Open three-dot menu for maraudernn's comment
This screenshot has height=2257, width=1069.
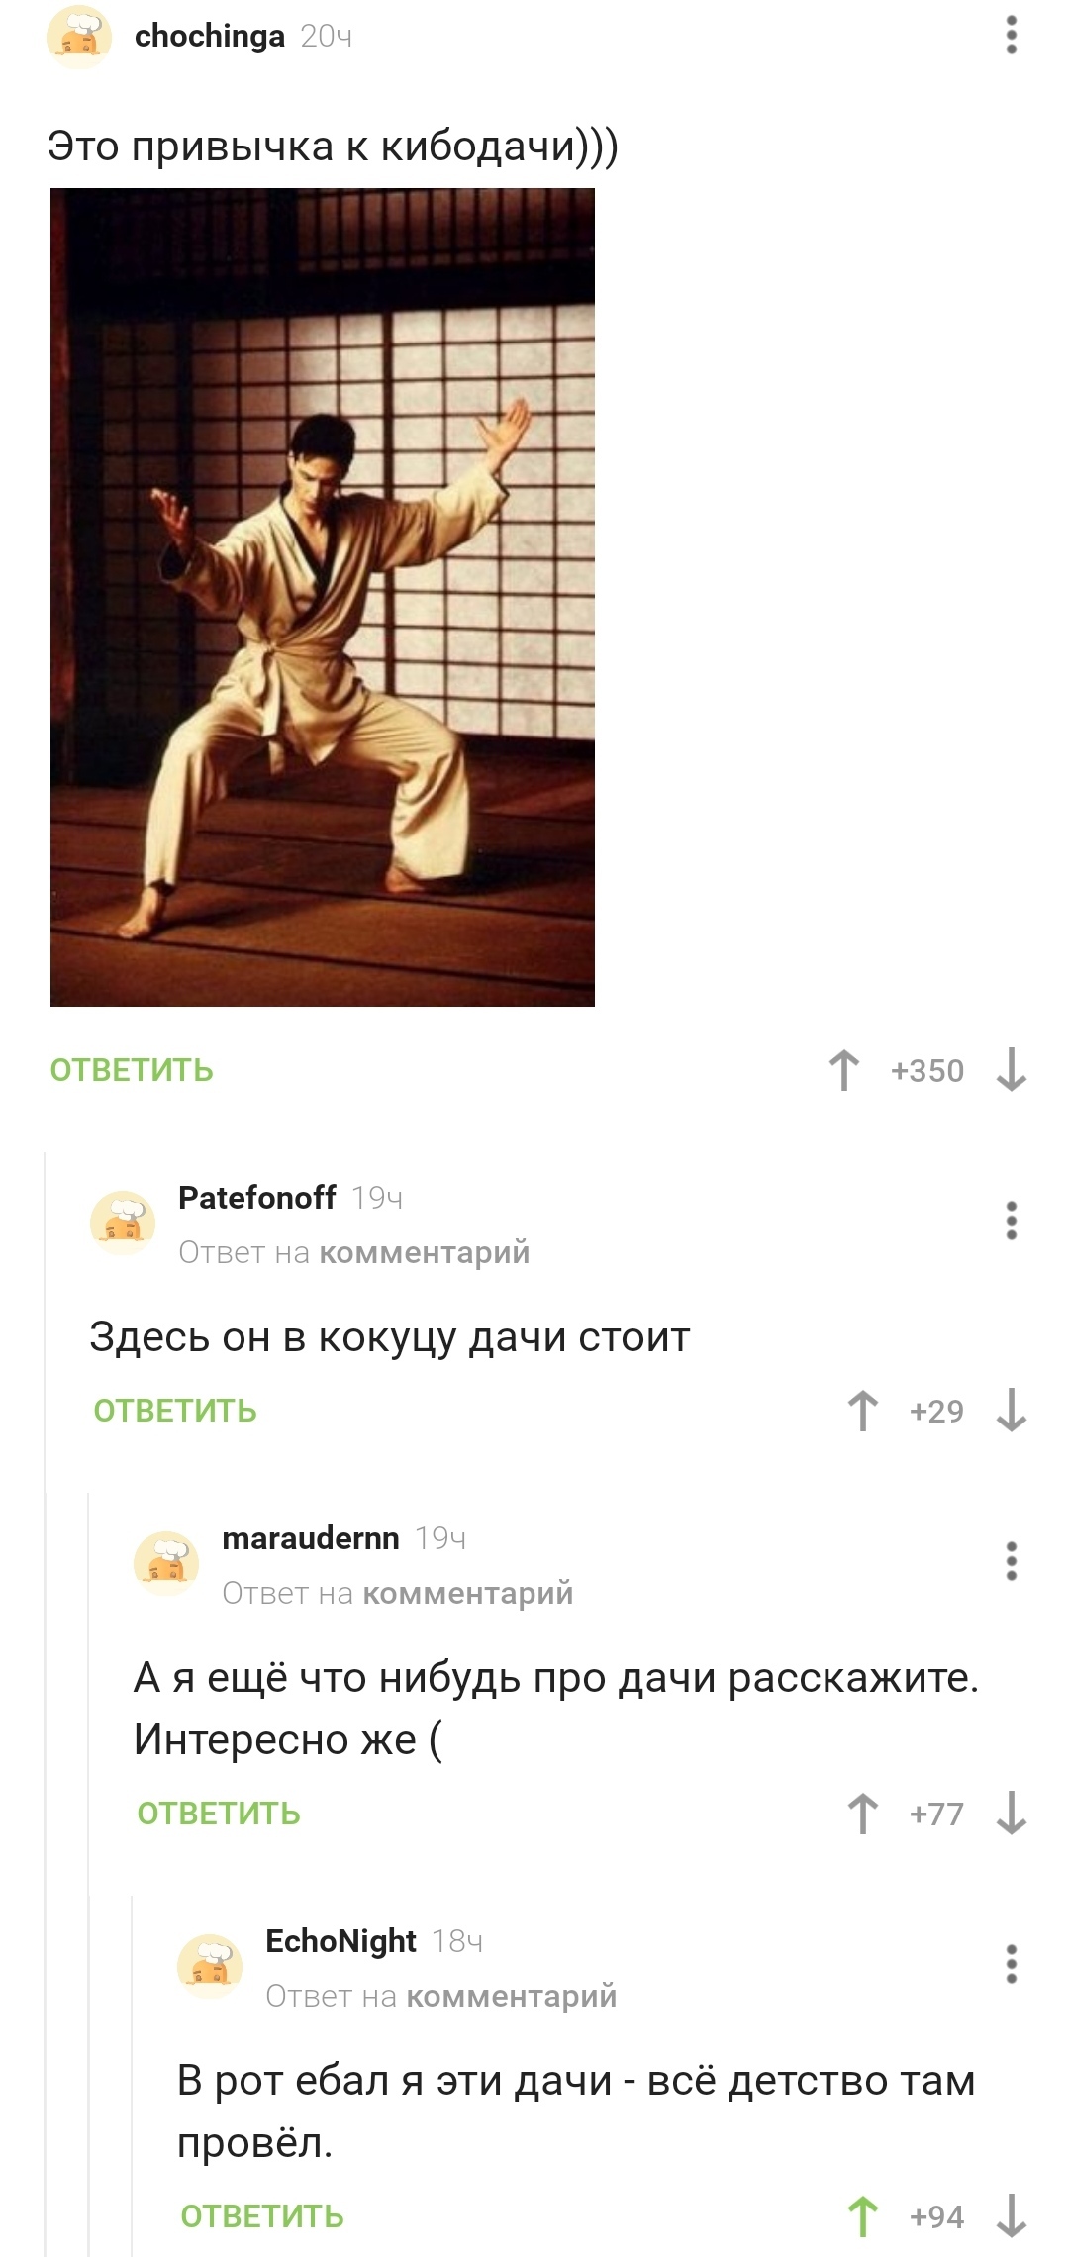click(1011, 1561)
